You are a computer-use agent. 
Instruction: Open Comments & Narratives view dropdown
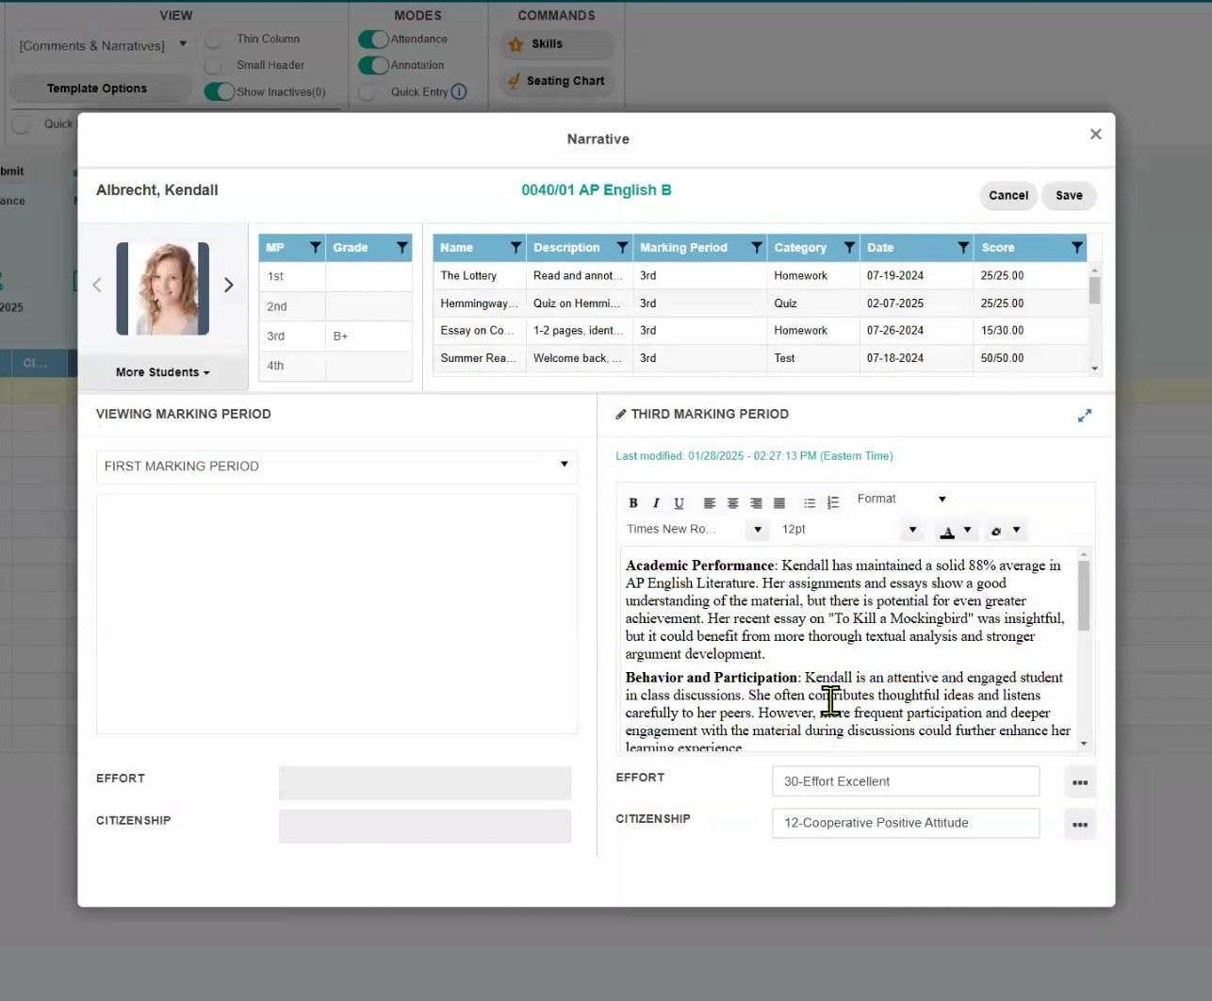click(x=103, y=45)
